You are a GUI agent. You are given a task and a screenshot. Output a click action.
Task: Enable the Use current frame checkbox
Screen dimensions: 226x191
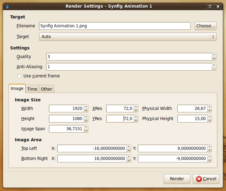pos(19,76)
